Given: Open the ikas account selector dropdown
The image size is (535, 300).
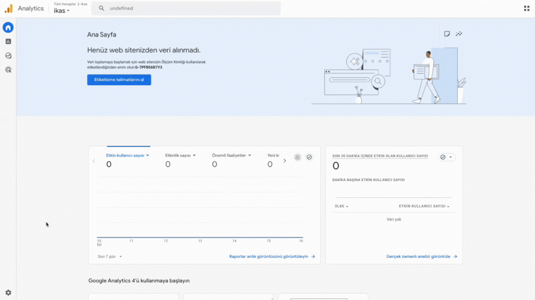Looking at the screenshot, I should pyautogui.click(x=62, y=11).
